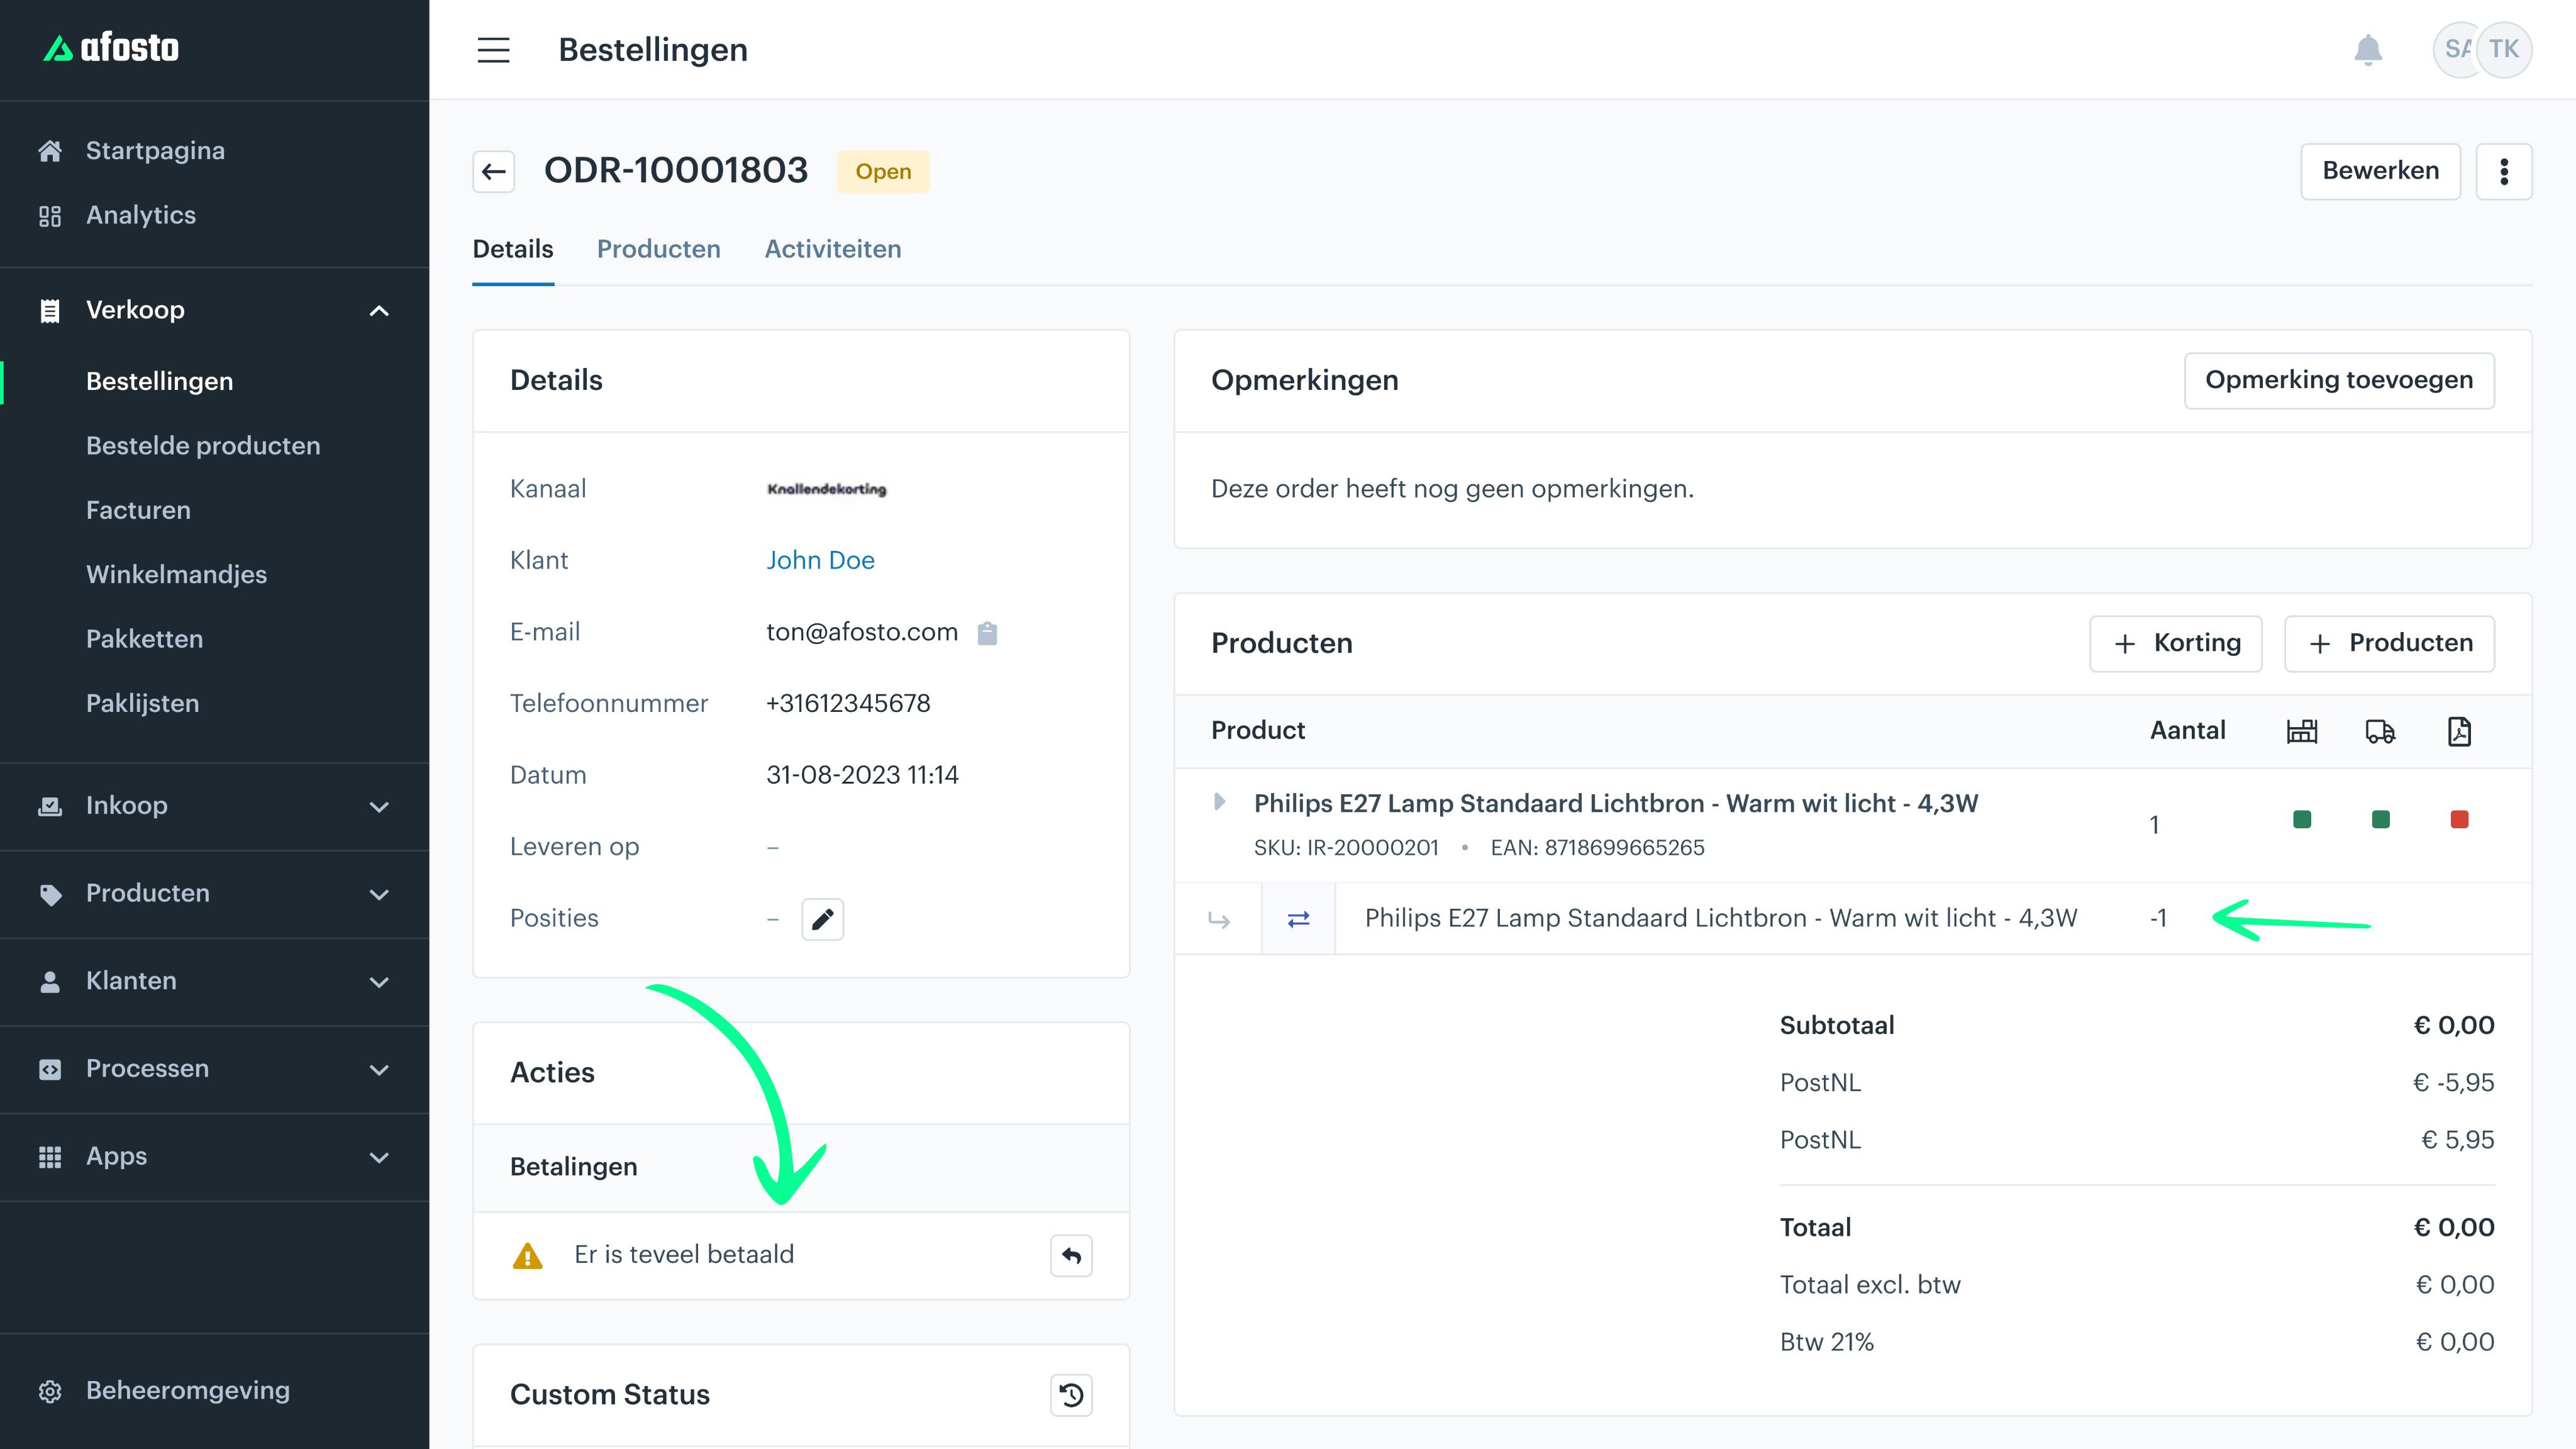The height and width of the screenshot is (1449, 2576).
Task: Click the green shipping status indicator
Action: pos(2381,820)
